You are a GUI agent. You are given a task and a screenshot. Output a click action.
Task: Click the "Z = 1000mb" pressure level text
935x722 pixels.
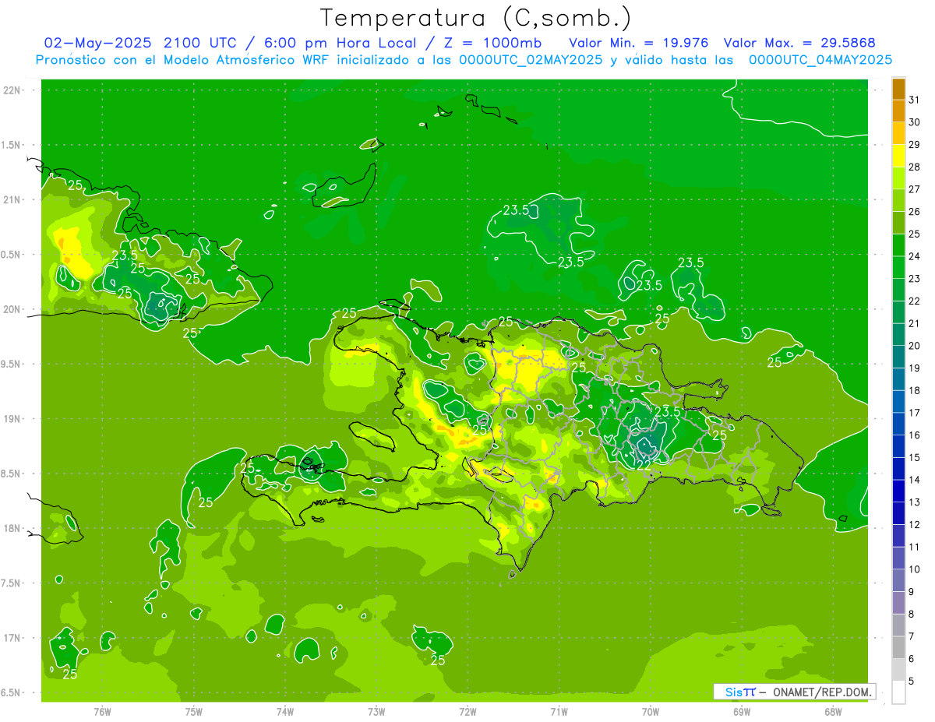point(493,42)
